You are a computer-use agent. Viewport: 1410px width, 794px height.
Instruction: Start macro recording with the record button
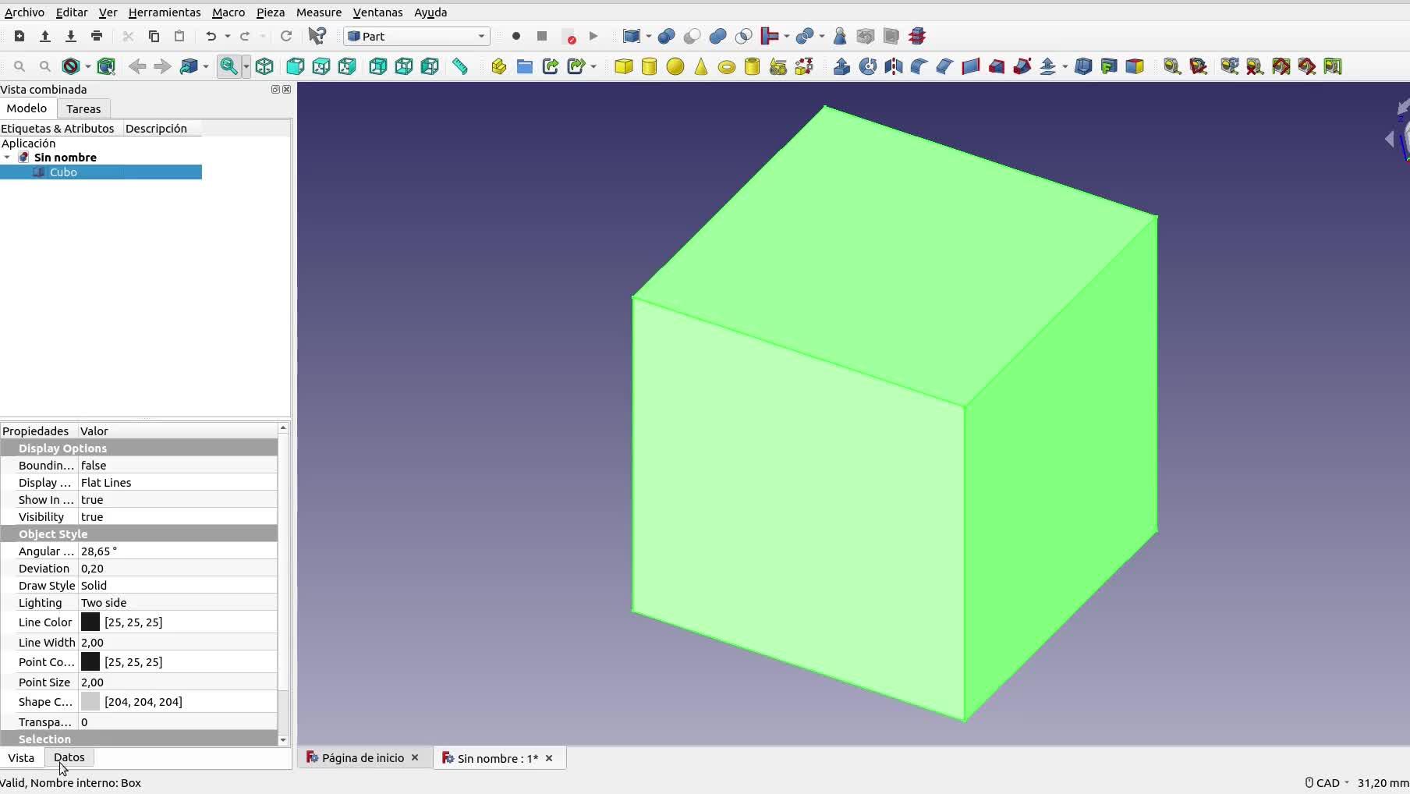point(515,36)
